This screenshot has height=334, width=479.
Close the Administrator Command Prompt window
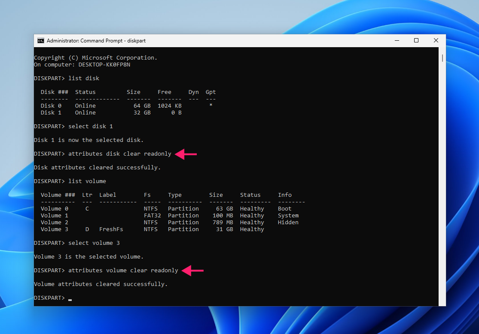click(436, 41)
